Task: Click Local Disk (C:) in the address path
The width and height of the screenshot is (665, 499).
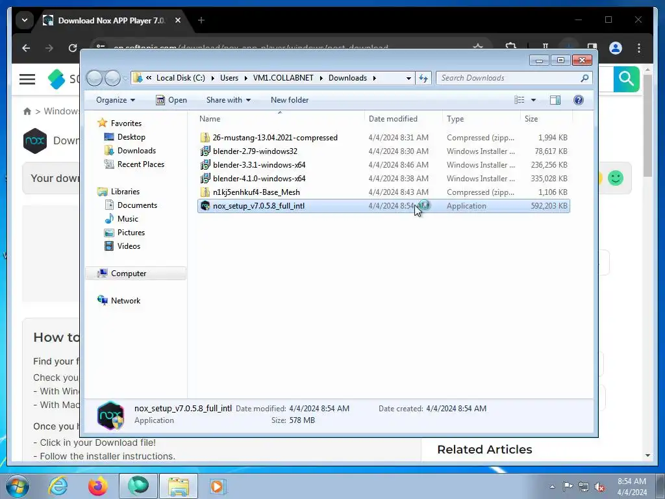Action: point(181,78)
